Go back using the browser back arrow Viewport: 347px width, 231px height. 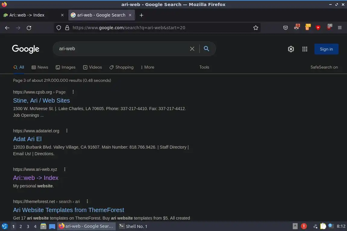click(7, 28)
